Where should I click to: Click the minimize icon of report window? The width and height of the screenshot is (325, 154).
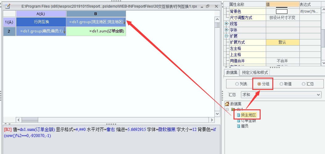pyautogui.click(x=202, y=7)
